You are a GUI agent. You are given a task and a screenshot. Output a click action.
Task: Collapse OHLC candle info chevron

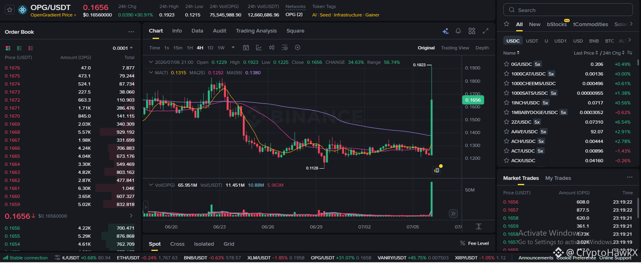click(151, 62)
